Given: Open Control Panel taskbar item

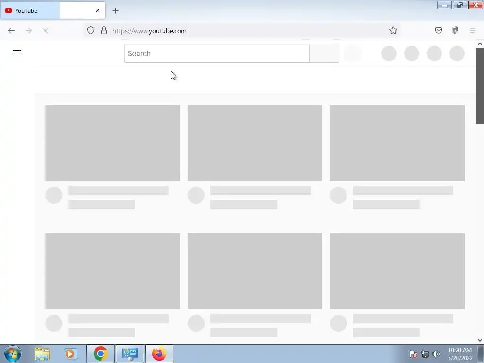Looking at the screenshot, I should (x=130, y=354).
